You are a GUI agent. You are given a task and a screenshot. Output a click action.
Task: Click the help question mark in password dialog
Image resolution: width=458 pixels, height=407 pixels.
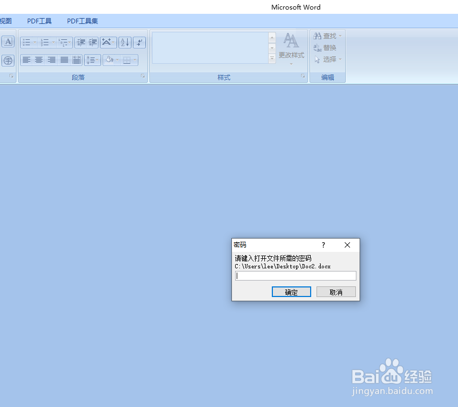tap(323, 245)
